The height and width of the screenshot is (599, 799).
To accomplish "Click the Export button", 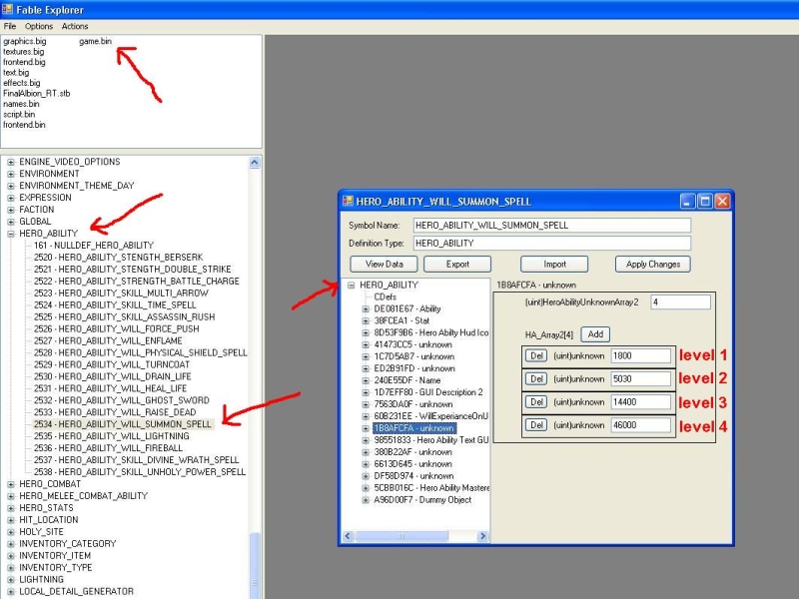I will pyautogui.click(x=457, y=265).
